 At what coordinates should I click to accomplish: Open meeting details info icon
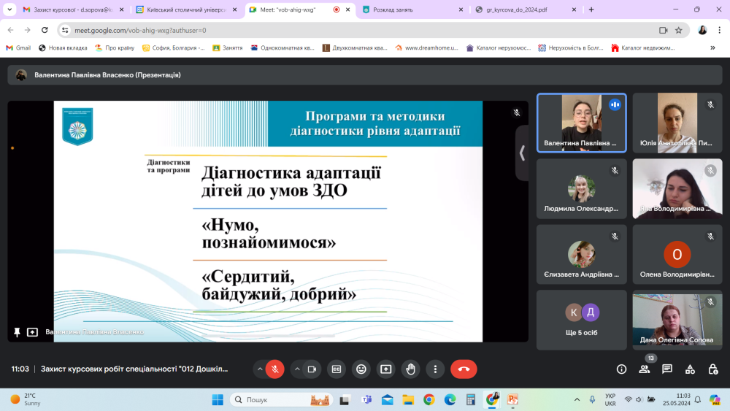point(621,369)
